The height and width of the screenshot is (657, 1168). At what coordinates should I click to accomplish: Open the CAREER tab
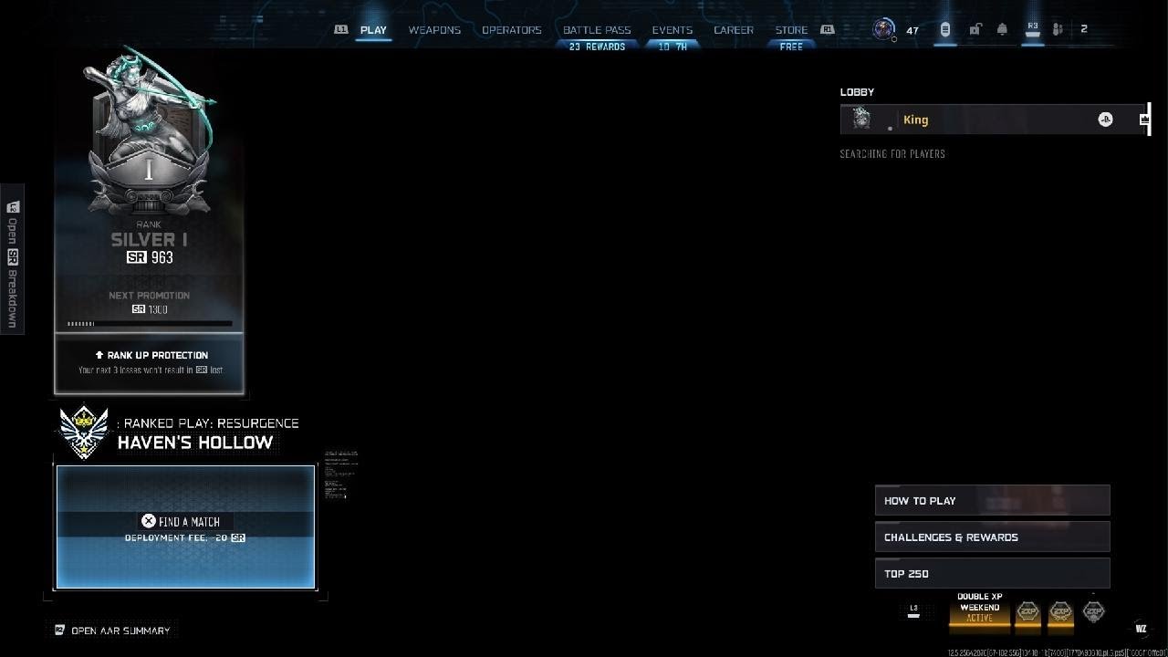pyautogui.click(x=734, y=30)
